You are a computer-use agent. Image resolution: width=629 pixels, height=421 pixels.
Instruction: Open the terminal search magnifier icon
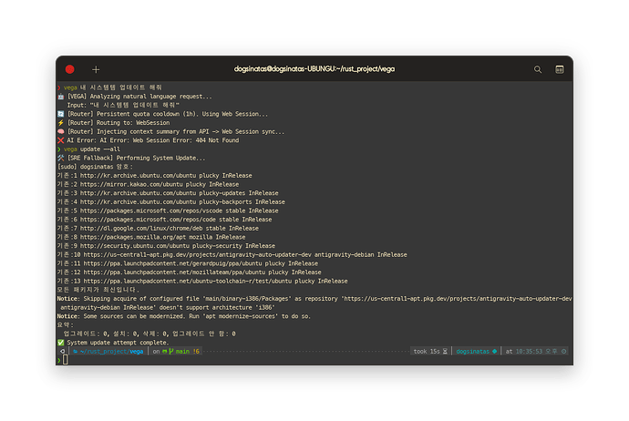tap(538, 69)
